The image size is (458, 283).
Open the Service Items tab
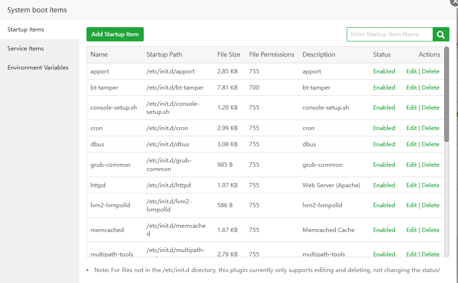point(26,49)
